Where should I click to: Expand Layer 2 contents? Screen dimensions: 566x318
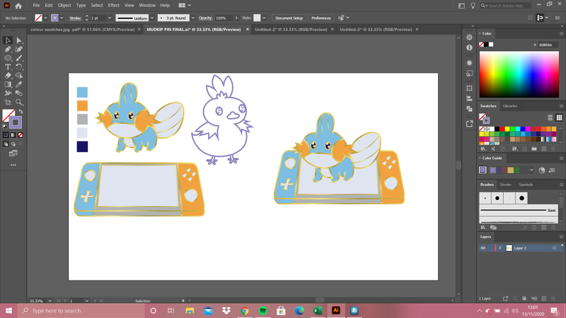pos(500,248)
